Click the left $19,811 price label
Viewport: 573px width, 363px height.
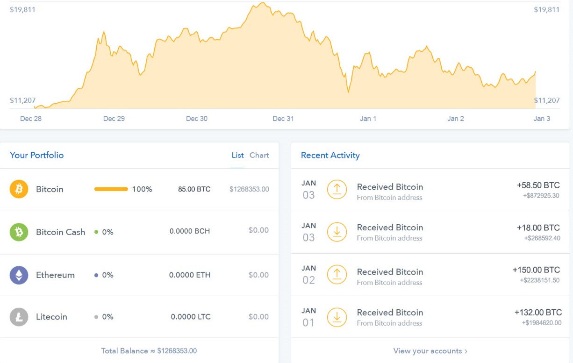(x=22, y=9)
